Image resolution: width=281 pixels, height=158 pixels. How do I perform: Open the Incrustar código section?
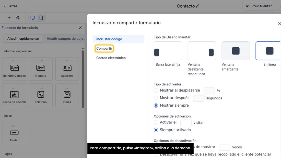(x=118, y=39)
